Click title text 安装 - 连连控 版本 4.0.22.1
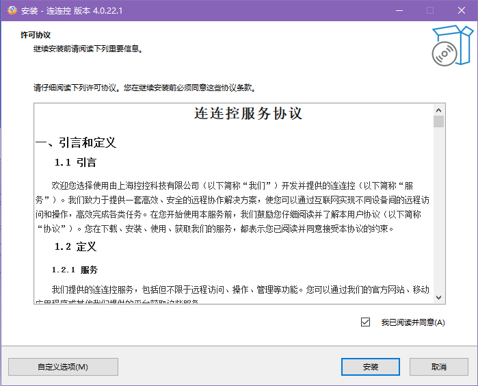This screenshot has width=478, height=386. (x=72, y=11)
